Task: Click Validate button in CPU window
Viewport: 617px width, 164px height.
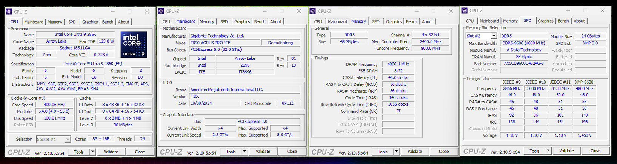Action: [111, 152]
